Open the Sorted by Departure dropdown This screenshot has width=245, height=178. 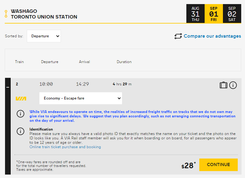(44, 36)
